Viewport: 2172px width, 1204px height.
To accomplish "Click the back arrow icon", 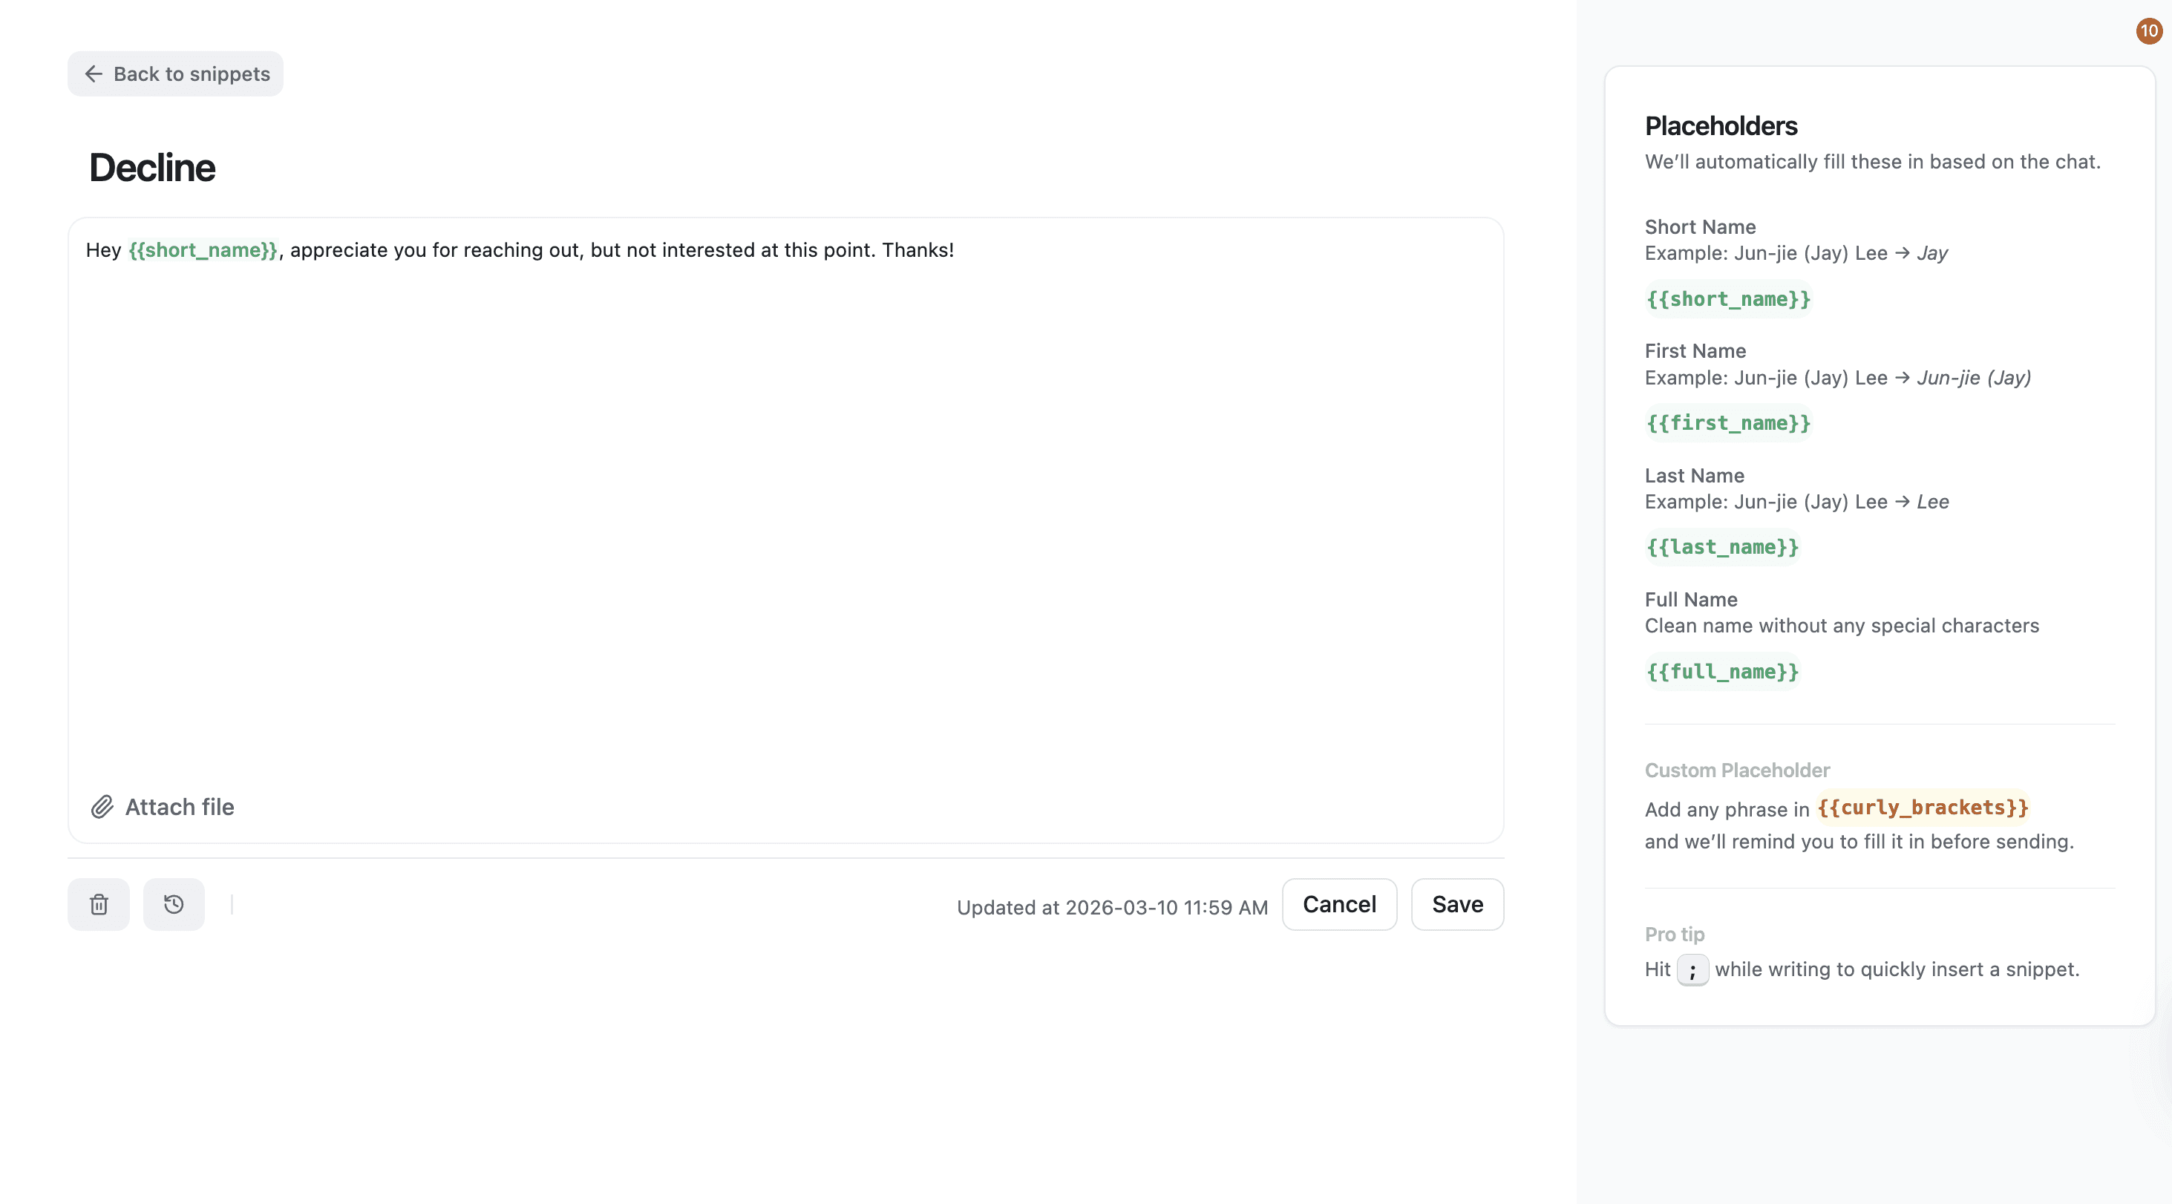I will click(94, 74).
